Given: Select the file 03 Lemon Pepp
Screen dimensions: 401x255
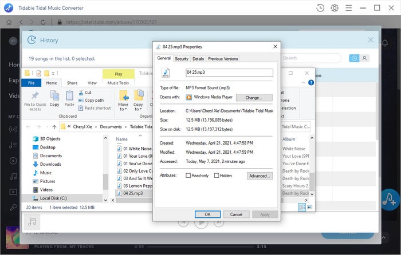Looking at the screenshot, I should pyautogui.click(x=135, y=186).
